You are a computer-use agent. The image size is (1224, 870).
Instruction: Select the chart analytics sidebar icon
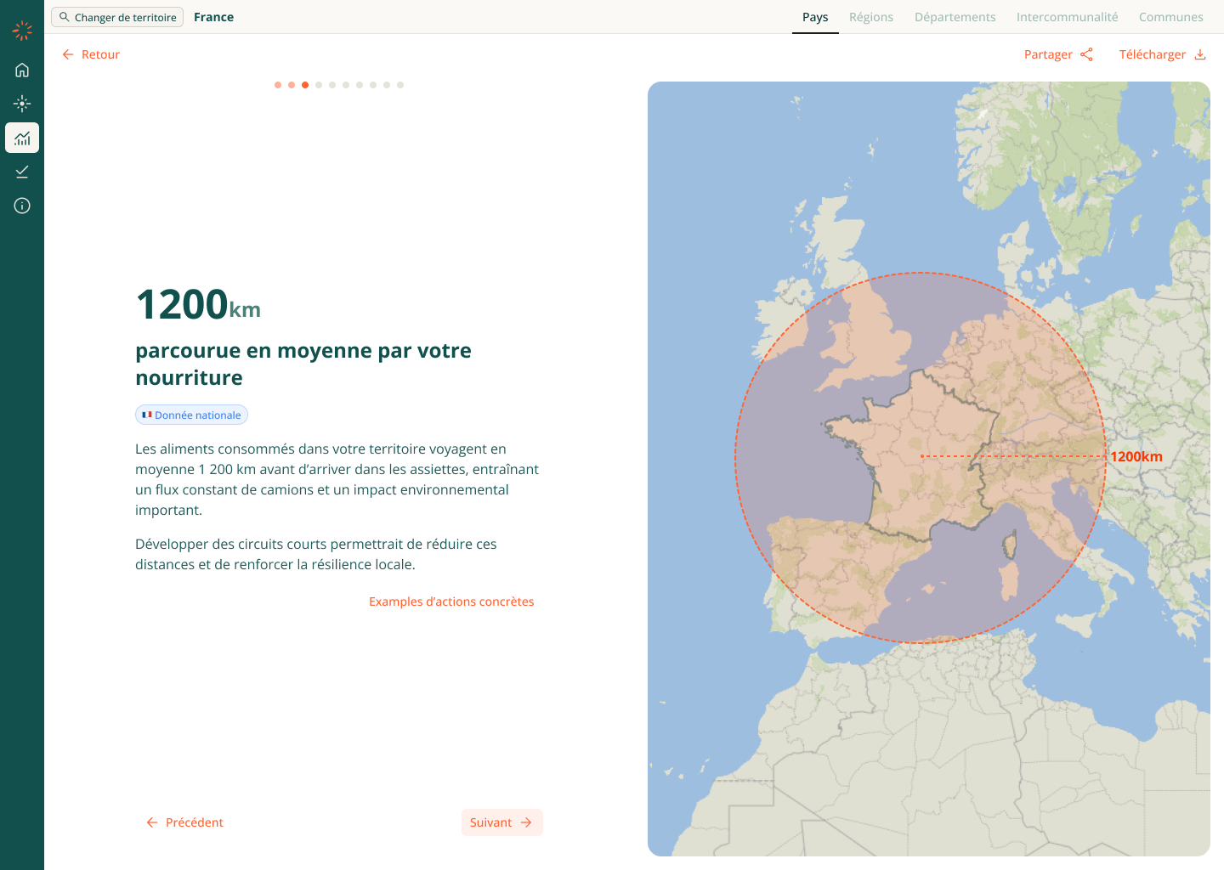pos(22,138)
